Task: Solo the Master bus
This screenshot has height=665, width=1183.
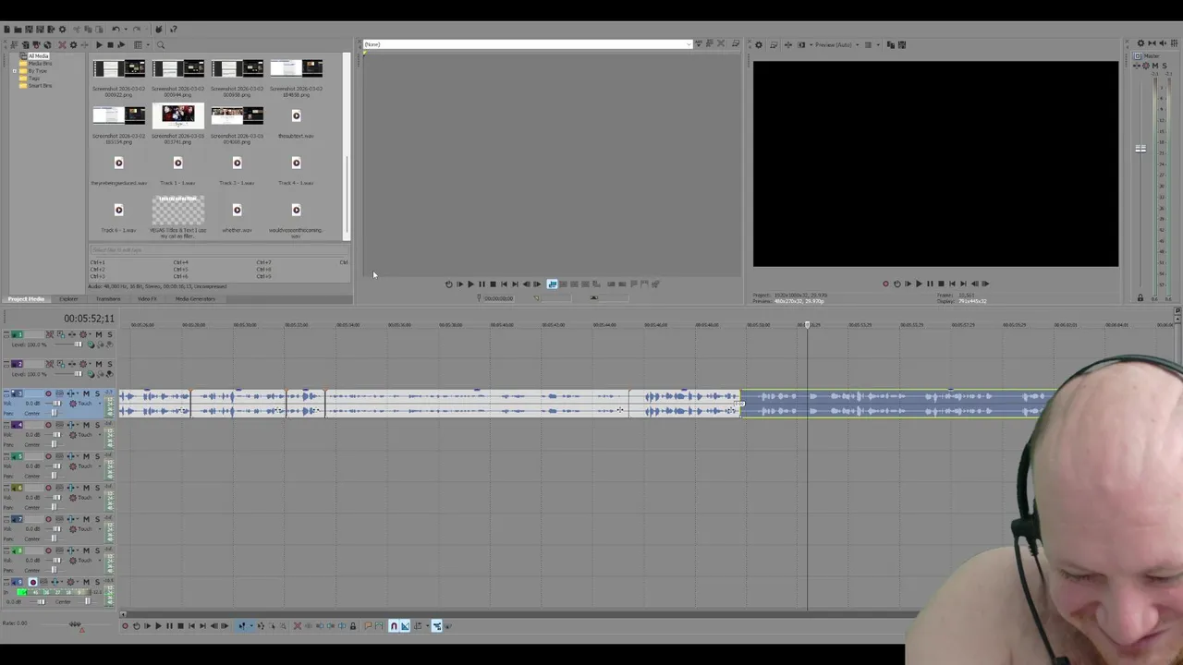Action: pyautogui.click(x=1165, y=66)
